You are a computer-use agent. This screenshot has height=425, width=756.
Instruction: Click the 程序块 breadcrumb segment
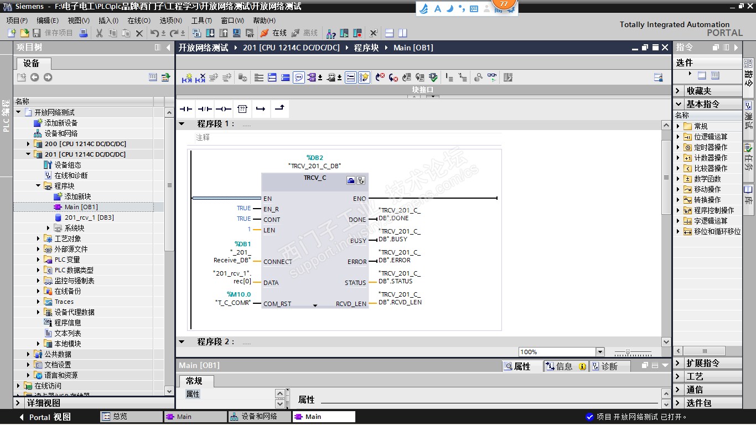[x=366, y=48]
